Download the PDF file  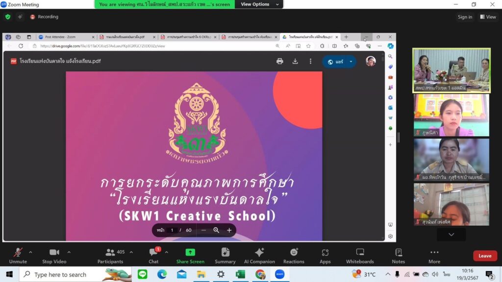point(295,61)
